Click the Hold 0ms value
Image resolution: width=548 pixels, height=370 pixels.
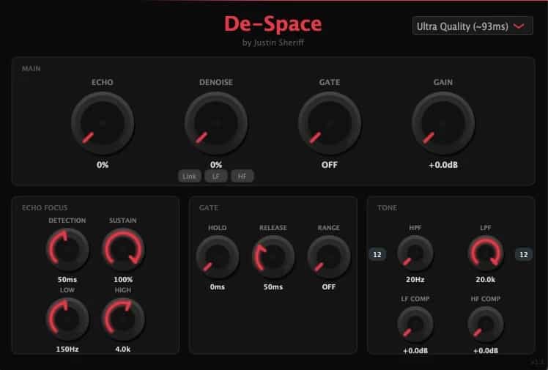click(x=218, y=287)
